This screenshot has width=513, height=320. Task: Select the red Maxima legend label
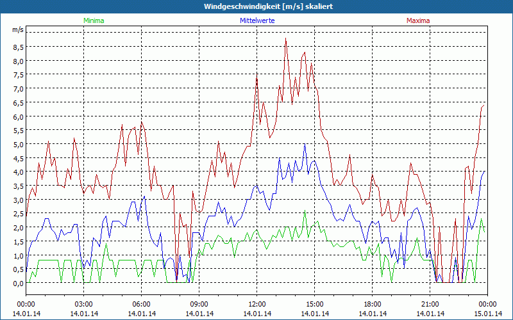pos(418,20)
